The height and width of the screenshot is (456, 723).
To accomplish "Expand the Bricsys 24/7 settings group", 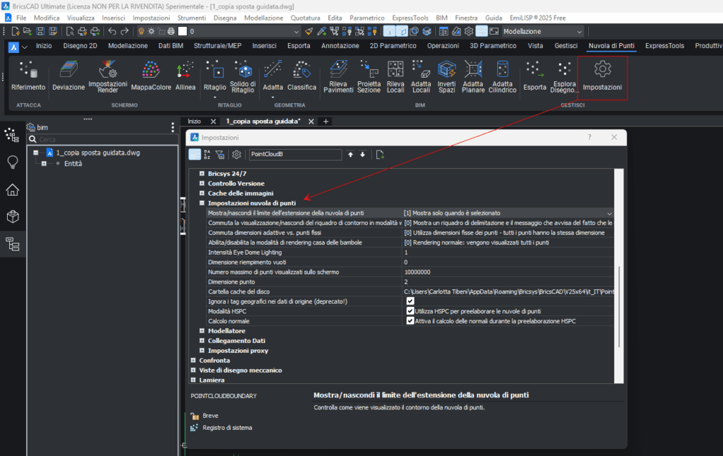I will [x=202, y=174].
